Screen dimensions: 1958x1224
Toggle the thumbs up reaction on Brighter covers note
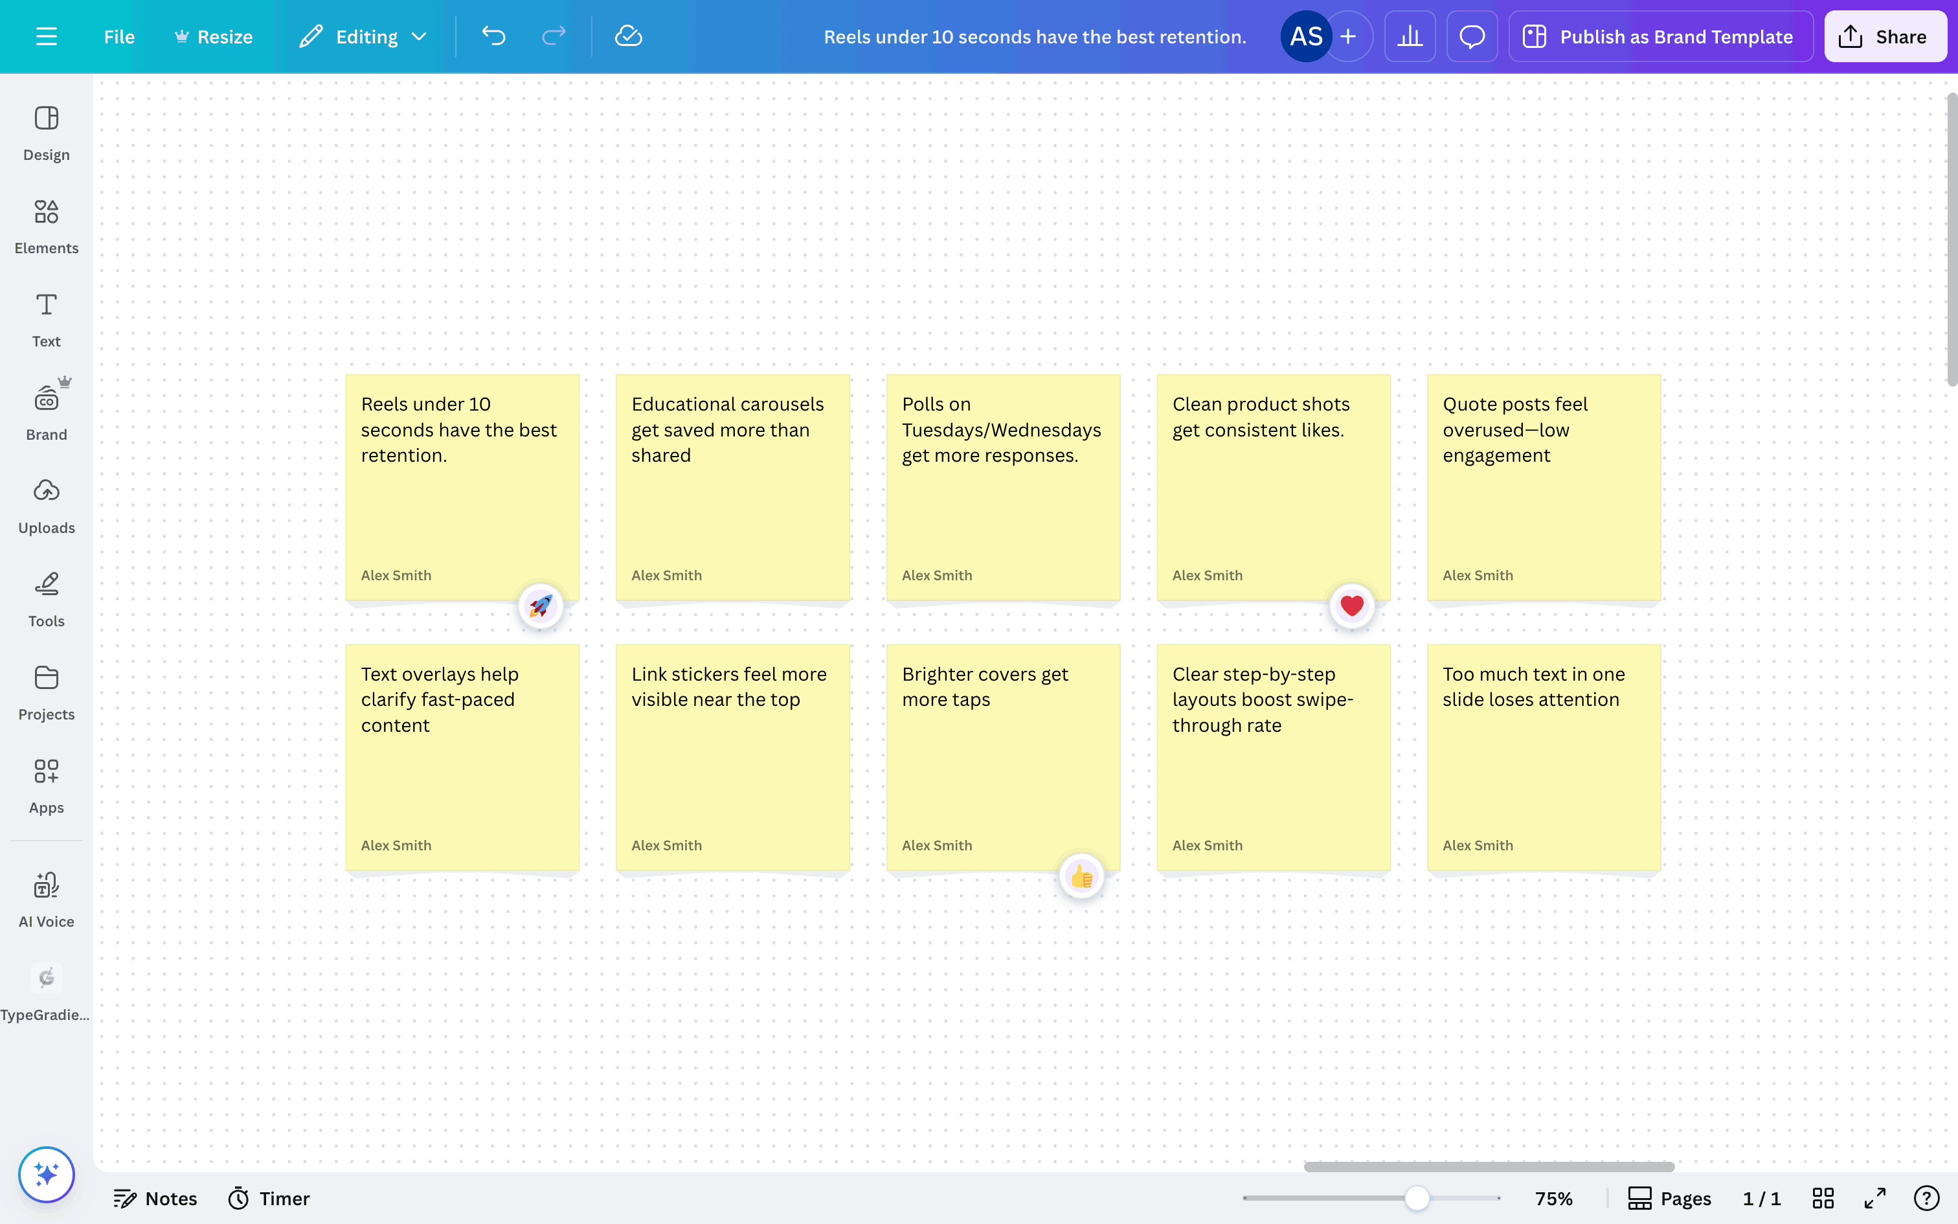click(1082, 876)
